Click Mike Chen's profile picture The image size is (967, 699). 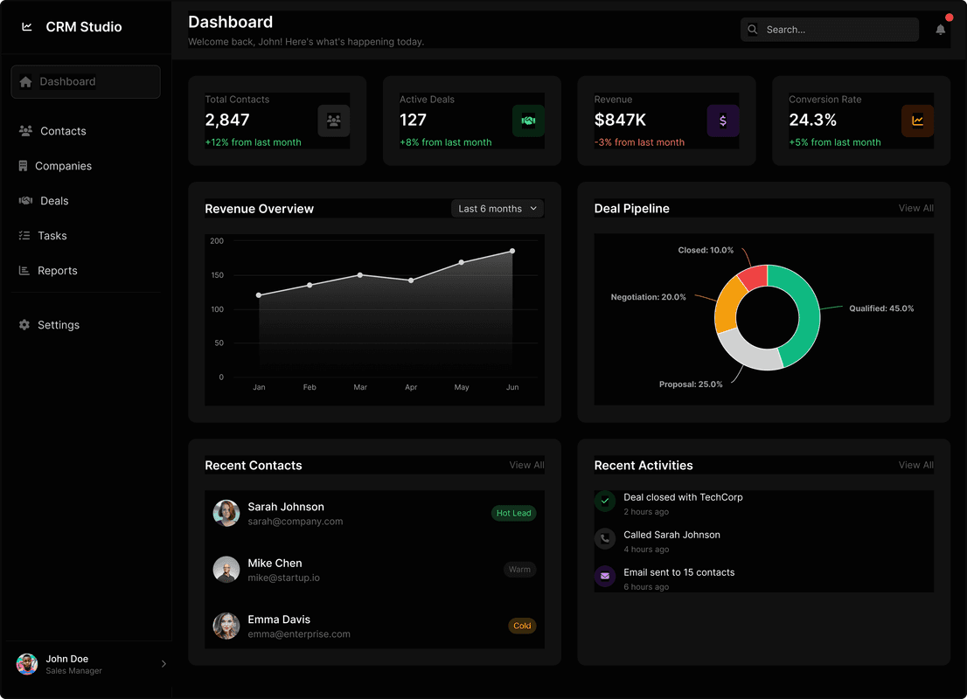point(226,570)
